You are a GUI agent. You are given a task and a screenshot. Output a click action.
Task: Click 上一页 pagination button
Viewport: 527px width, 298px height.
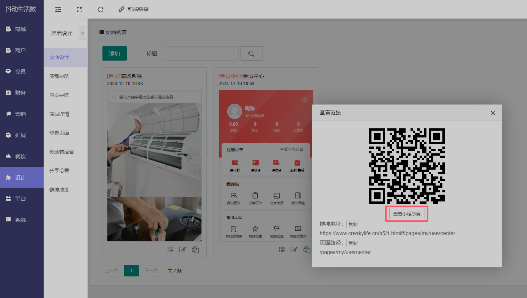click(111, 271)
